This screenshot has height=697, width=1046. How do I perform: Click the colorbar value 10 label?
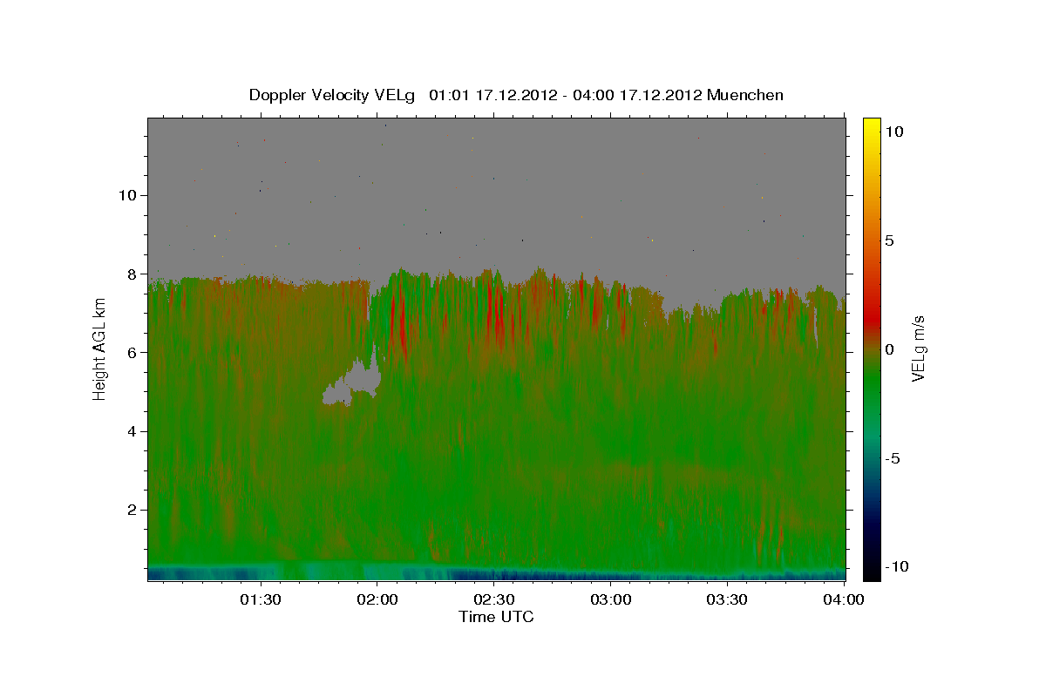[893, 132]
